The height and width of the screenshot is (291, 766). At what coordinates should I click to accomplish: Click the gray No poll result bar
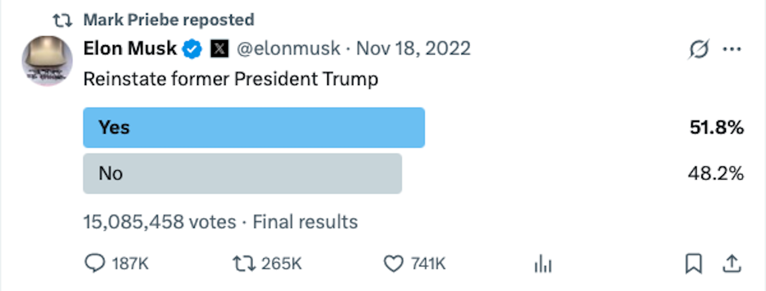[x=242, y=173]
